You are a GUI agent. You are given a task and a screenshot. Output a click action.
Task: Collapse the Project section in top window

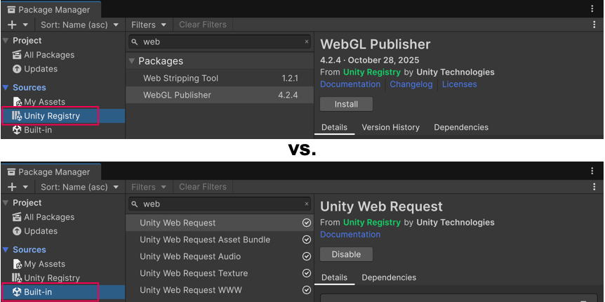(6, 41)
